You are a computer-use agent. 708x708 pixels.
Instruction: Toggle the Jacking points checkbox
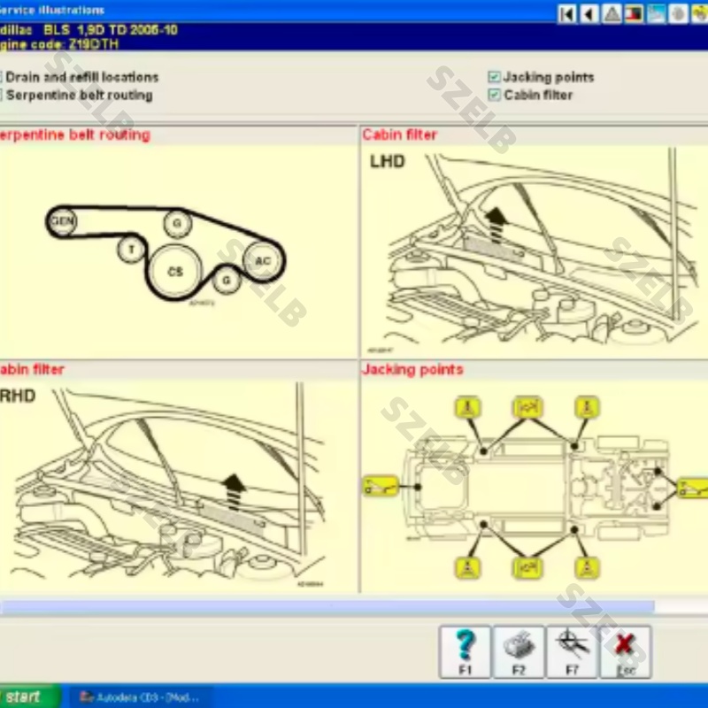[494, 77]
